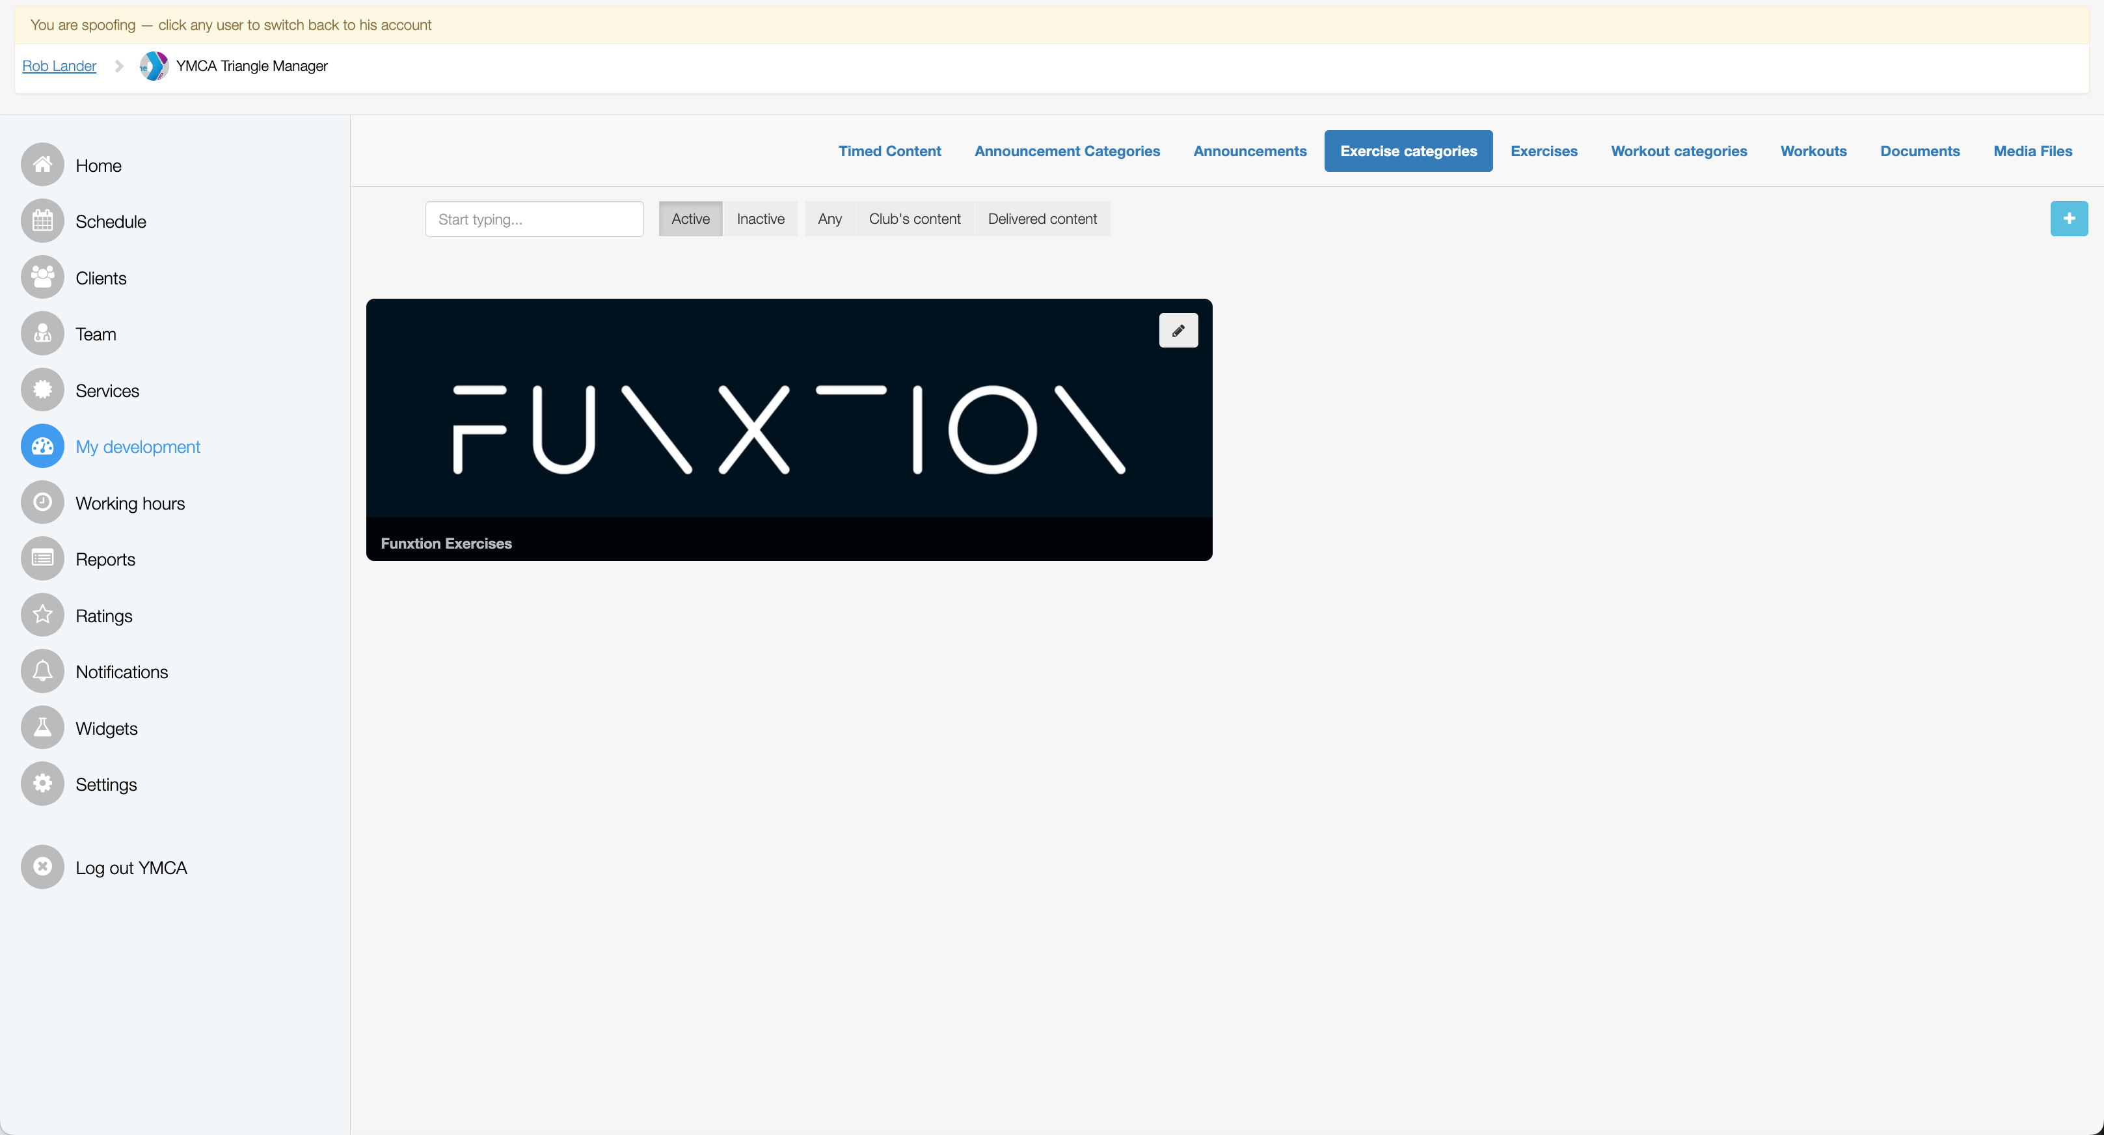2104x1135 pixels.
Task: Go to Schedule sidebar label
Action: point(111,223)
